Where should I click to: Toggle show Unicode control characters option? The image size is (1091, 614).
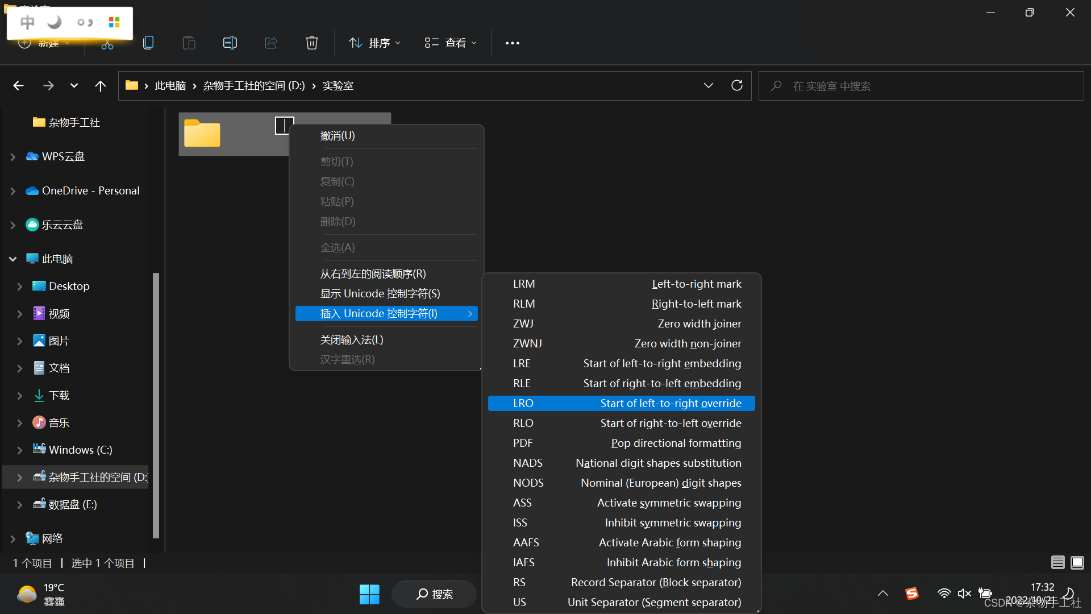380,294
